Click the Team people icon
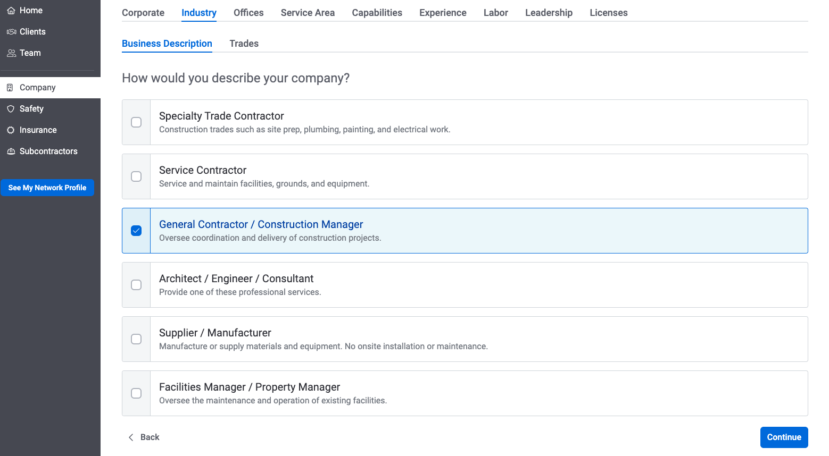Image resolution: width=829 pixels, height=456 pixels. (x=11, y=53)
